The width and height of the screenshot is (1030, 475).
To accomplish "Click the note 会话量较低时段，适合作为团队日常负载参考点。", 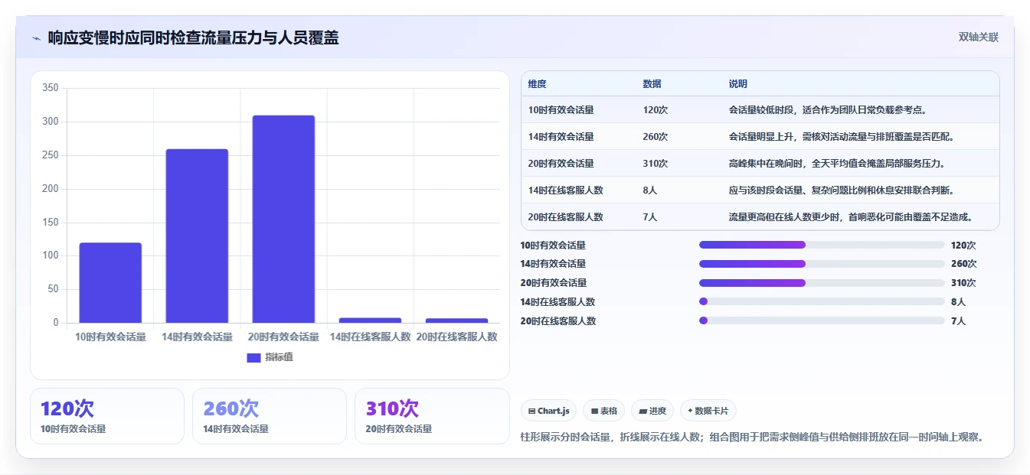I will [x=829, y=110].
